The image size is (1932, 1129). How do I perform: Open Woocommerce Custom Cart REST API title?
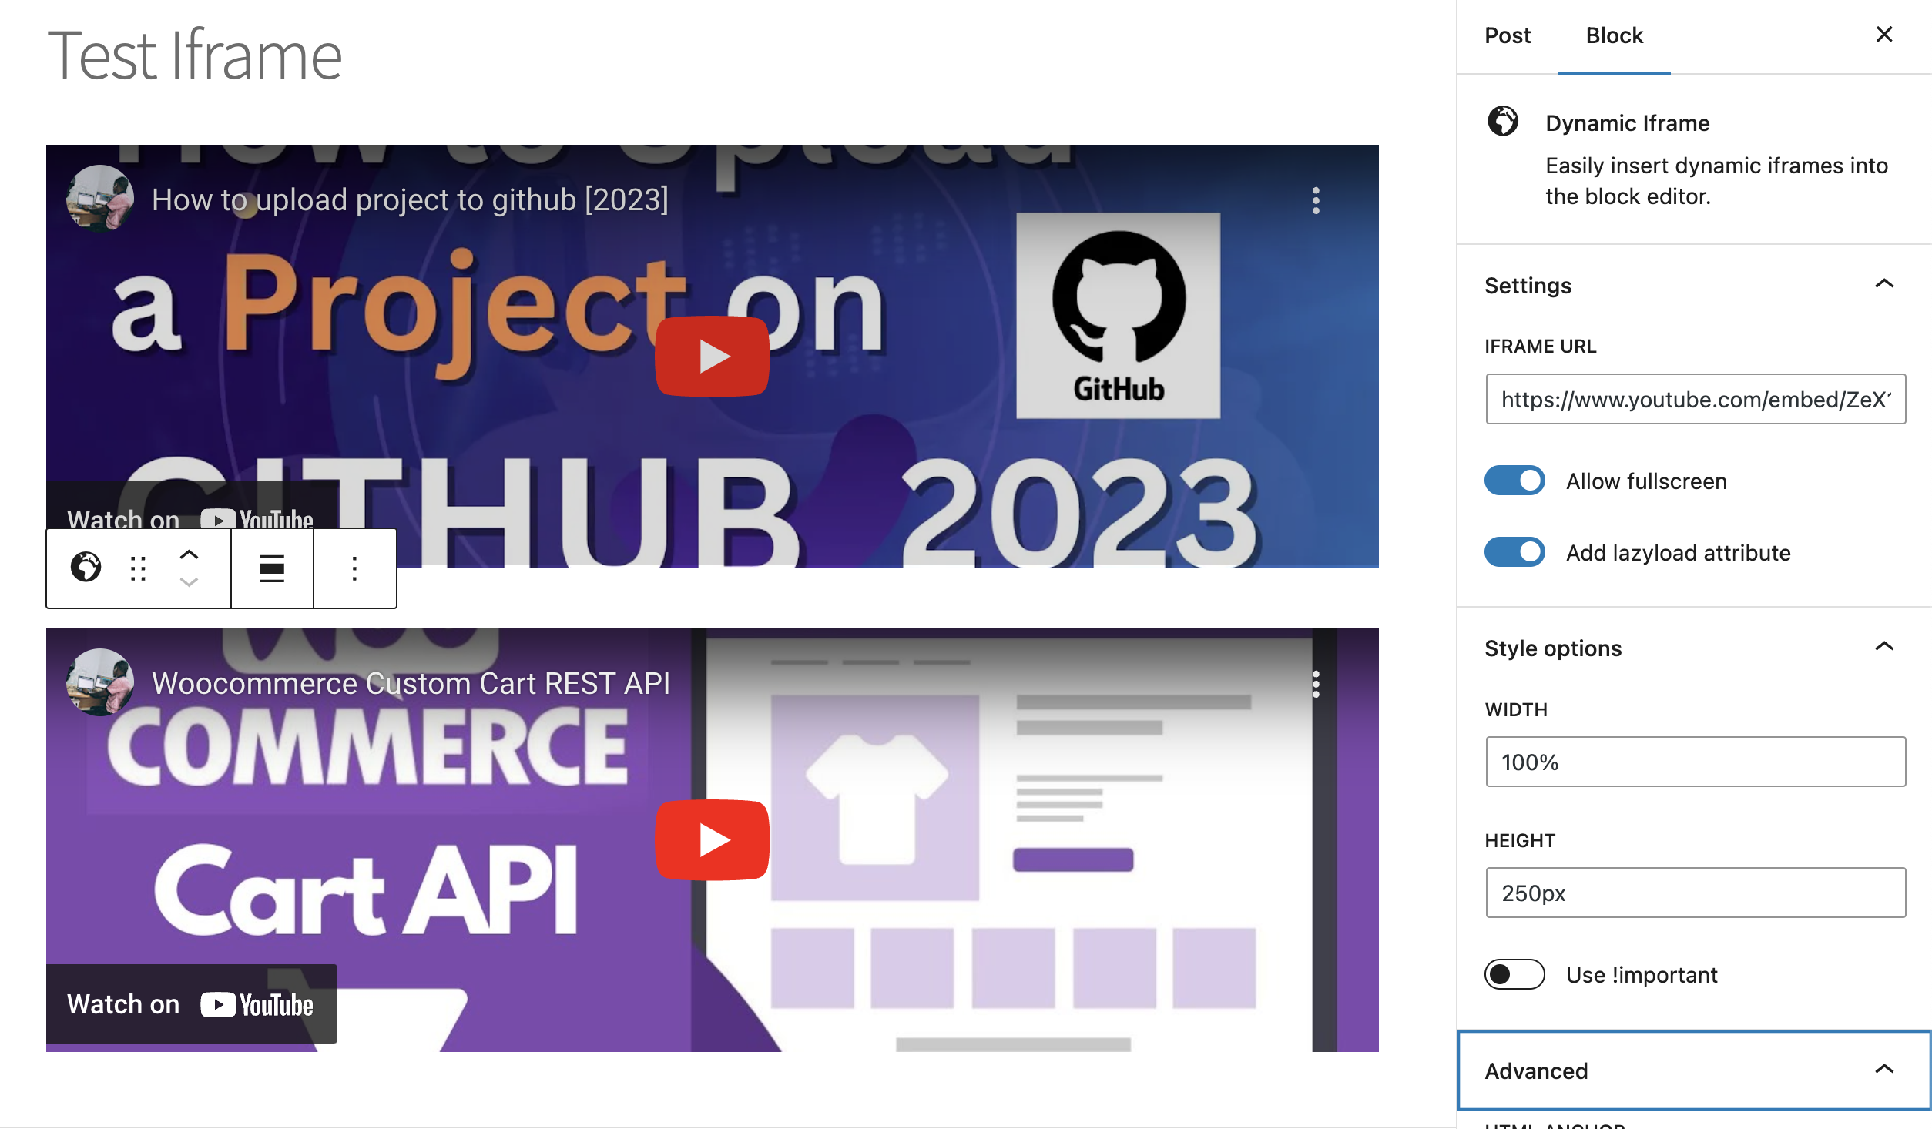point(411,684)
